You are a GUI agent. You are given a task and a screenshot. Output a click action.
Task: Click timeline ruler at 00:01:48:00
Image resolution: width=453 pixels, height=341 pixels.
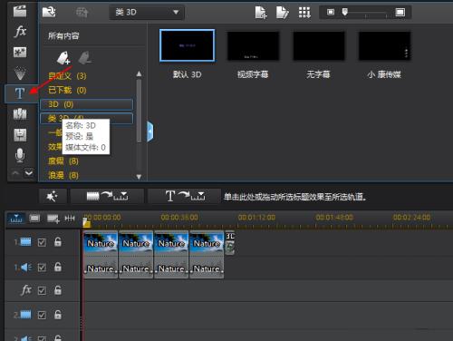click(x=334, y=218)
